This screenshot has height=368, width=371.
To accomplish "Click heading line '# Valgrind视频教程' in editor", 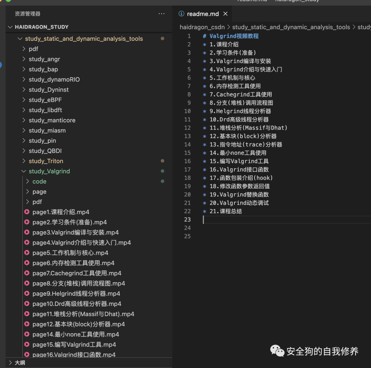I will [x=231, y=36].
